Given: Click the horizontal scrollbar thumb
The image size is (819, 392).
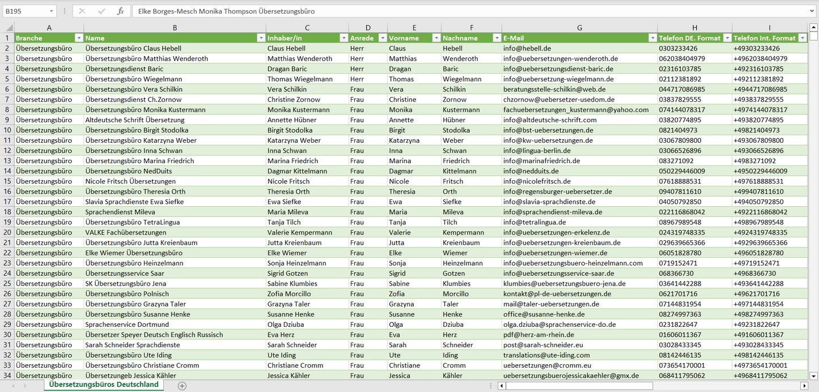Looking at the screenshot, I should (578, 386).
